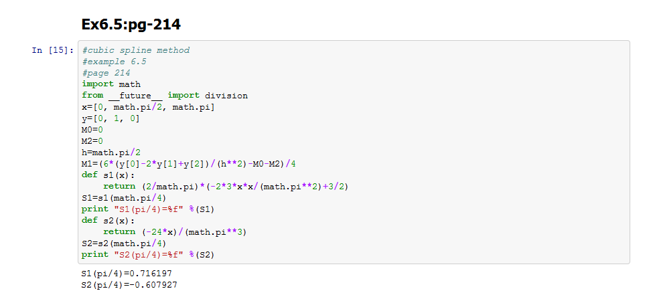Place cursor on 'import math' line
The width and height of the screenshot is (649, 299).
click(111, 84)
